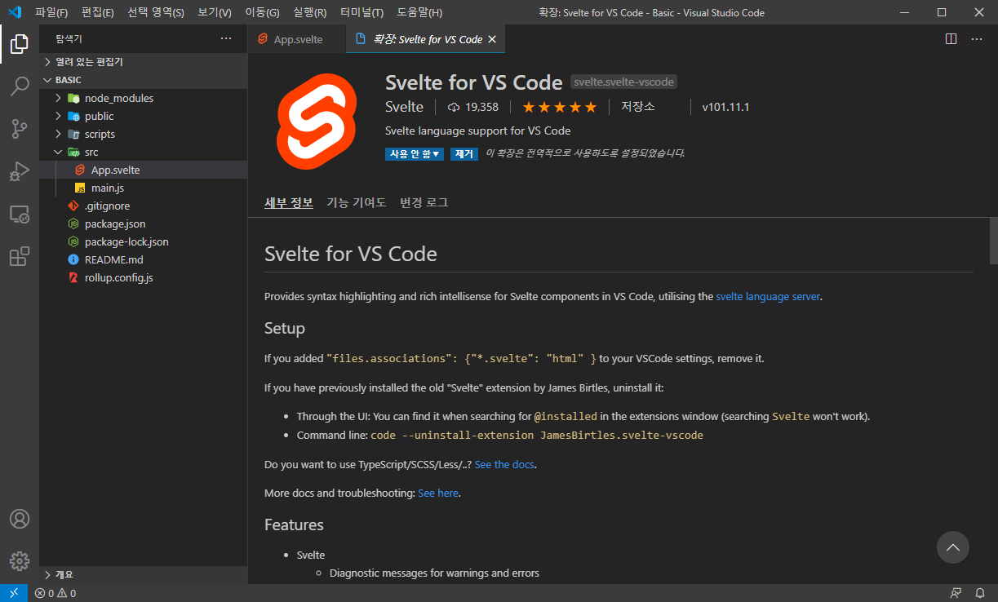Click the VS Code logo in title bar
The width and height of the screenshot is (998, 602).
14,12
